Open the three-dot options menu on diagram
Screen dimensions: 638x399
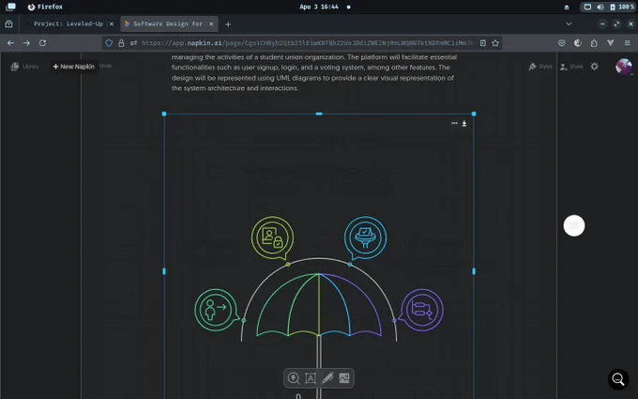[x=454, y=123]
